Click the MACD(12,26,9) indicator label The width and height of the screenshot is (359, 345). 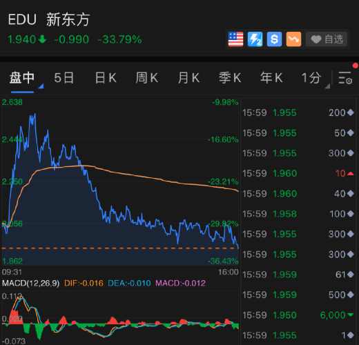pos(30,283)
